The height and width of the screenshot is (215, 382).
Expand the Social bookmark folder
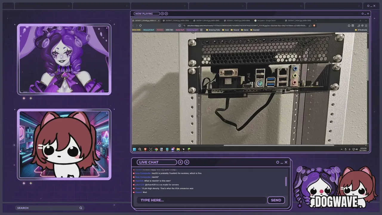(225, 30)
